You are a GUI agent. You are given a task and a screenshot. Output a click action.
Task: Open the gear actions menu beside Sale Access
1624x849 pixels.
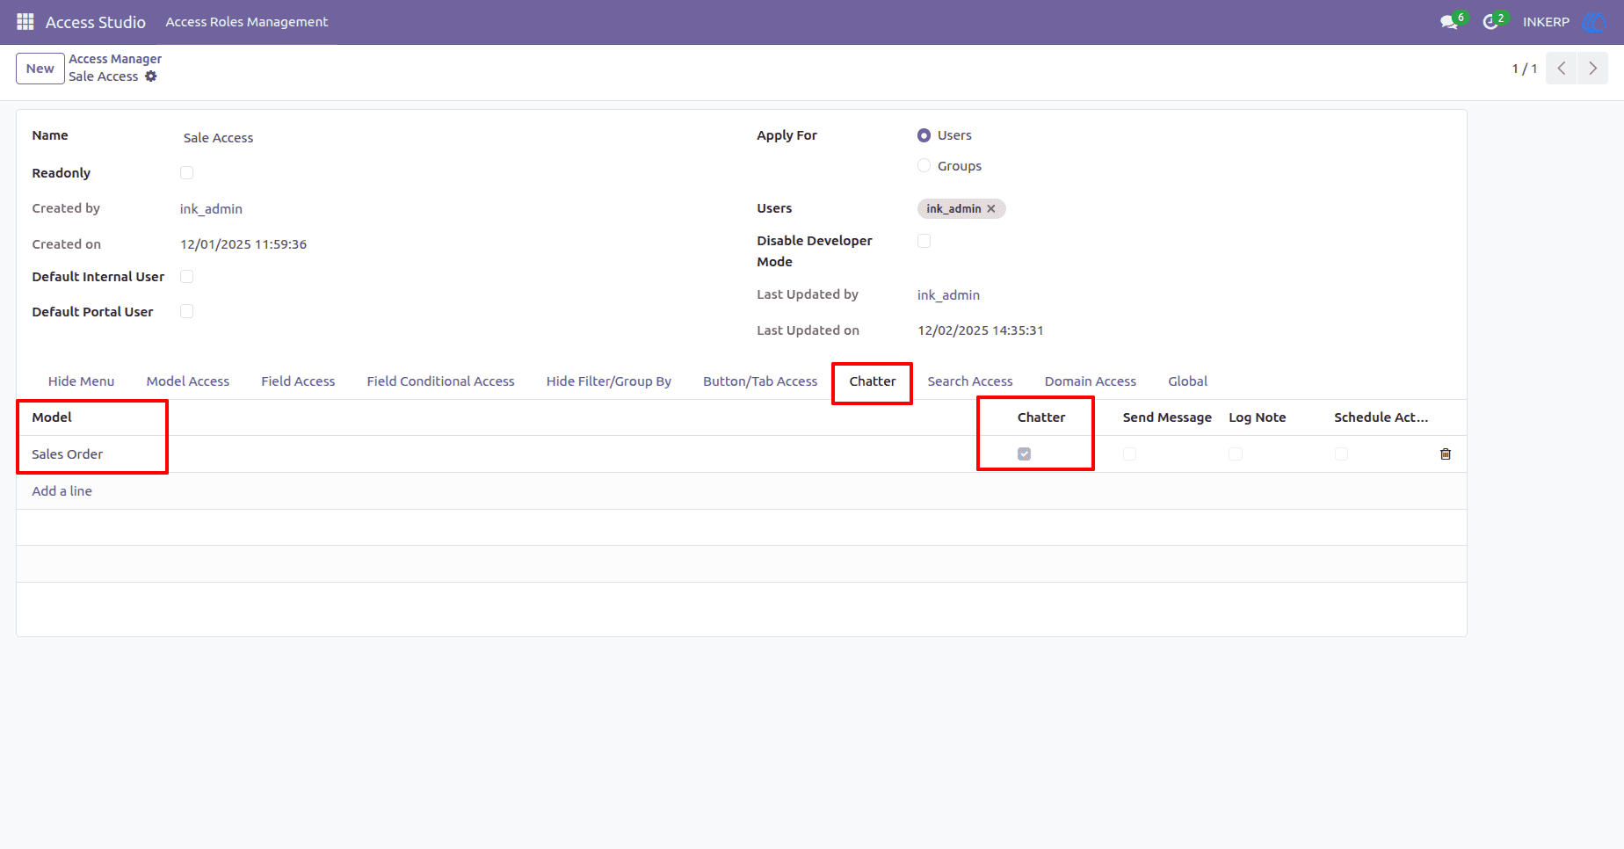point(151,76)
